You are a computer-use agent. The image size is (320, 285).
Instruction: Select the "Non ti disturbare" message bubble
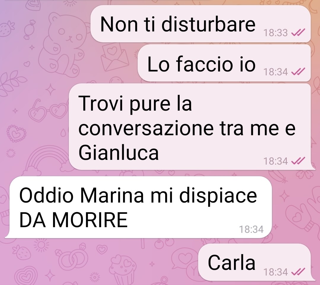coord(200,24)
